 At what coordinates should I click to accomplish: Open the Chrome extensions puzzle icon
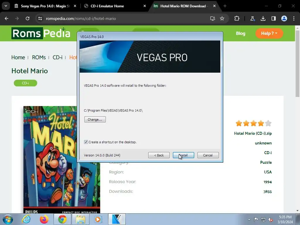(237, 18)
